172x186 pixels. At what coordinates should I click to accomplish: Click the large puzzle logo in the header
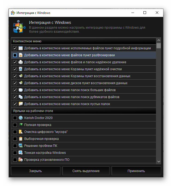[x=19, y=27]
